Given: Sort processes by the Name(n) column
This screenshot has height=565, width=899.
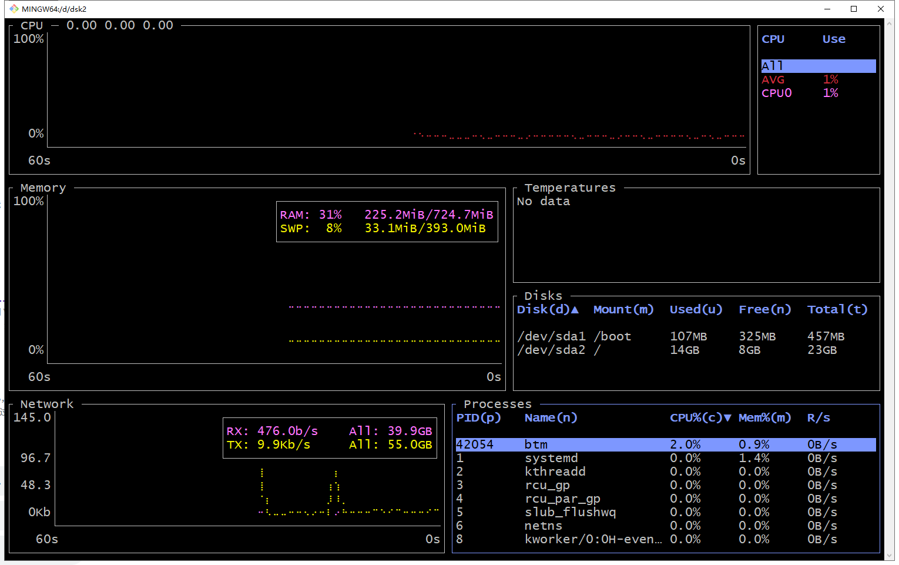Looking at the screenshot, I should click(550, 417).
